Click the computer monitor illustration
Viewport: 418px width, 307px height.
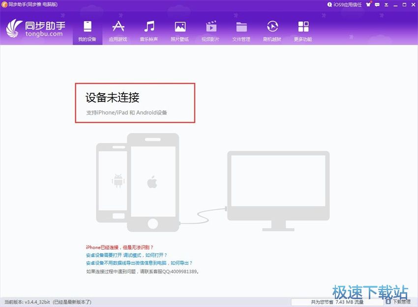tap(278, 191)
